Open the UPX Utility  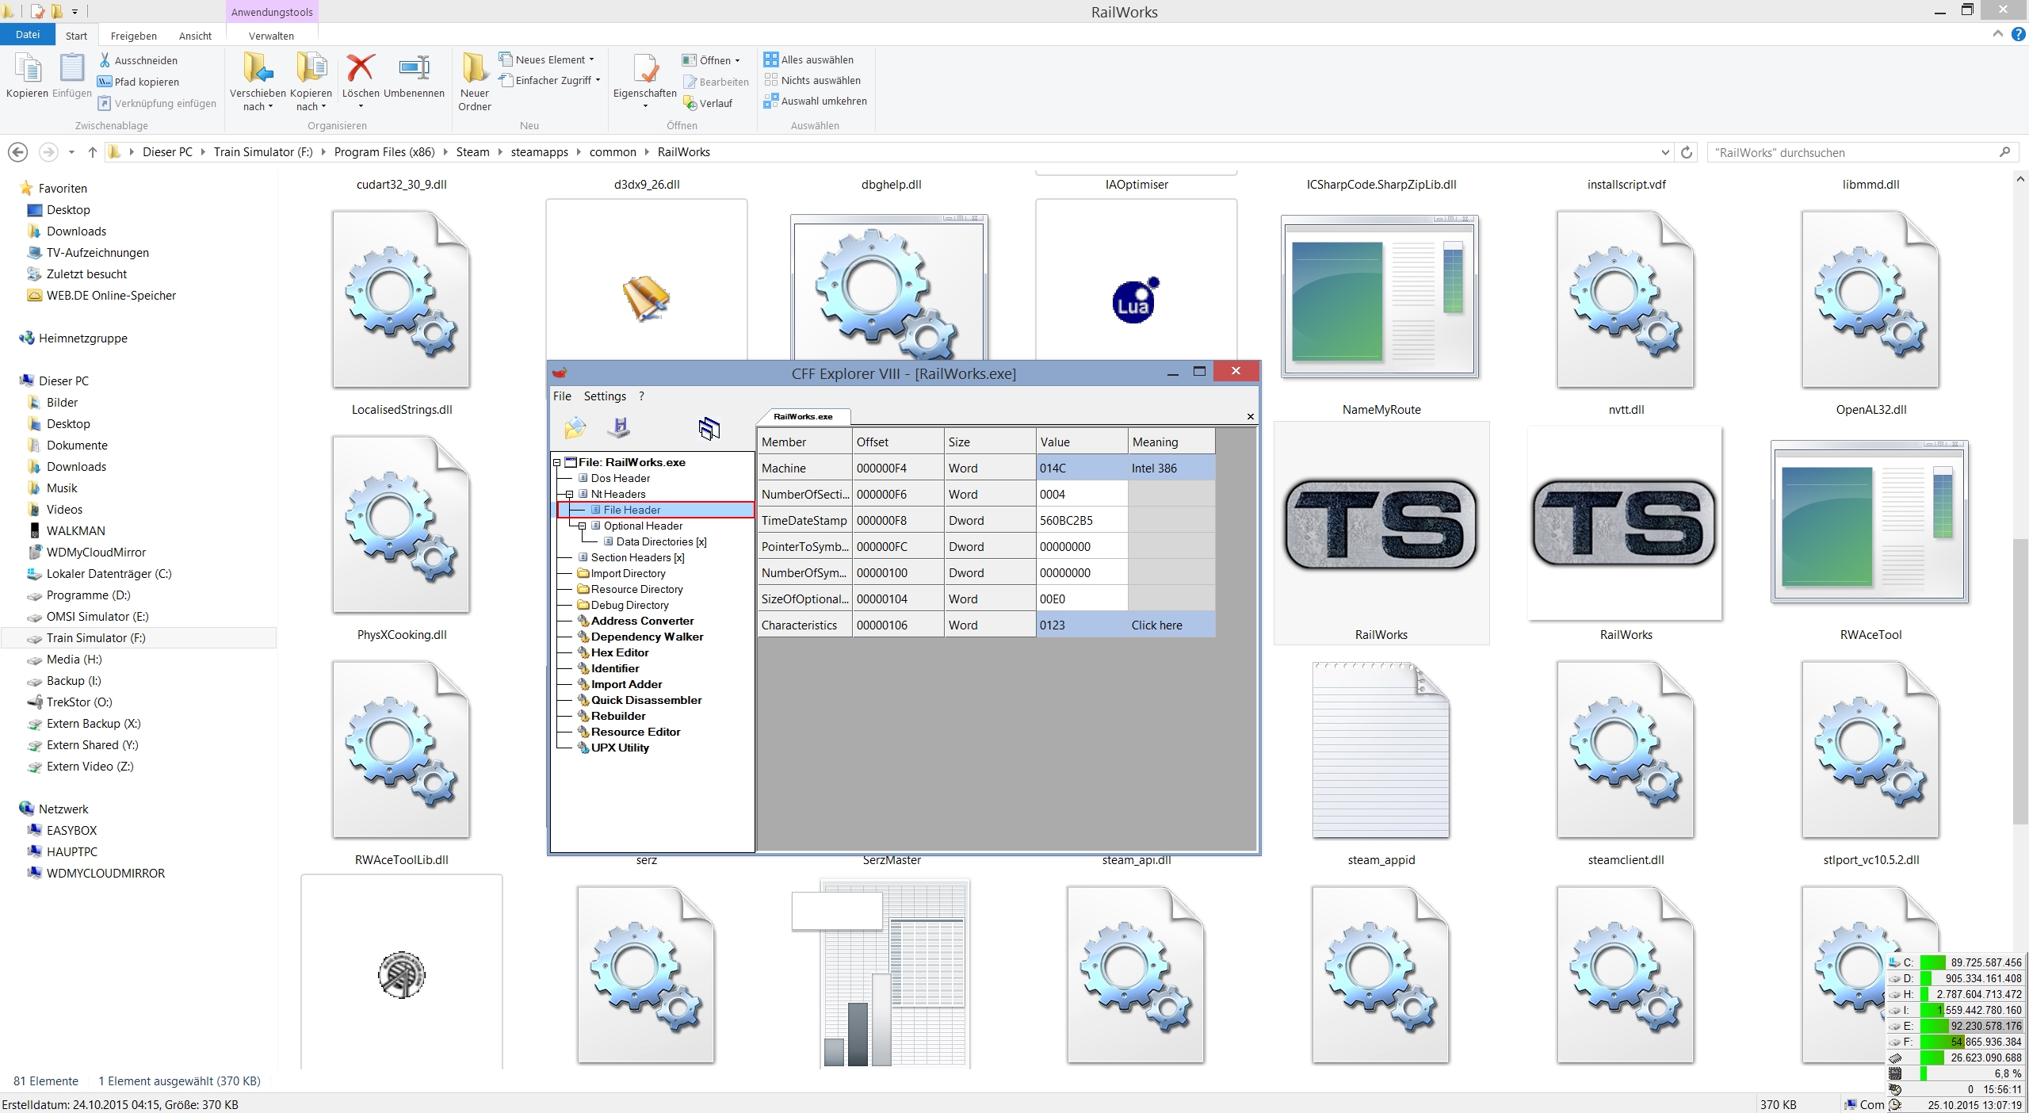point(619,748)
